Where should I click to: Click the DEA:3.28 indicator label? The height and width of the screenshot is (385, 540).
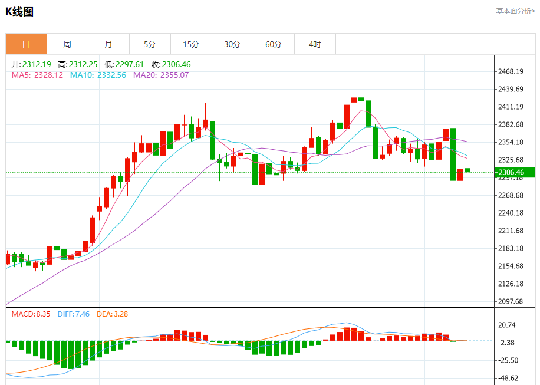click(x=112, y=314)
